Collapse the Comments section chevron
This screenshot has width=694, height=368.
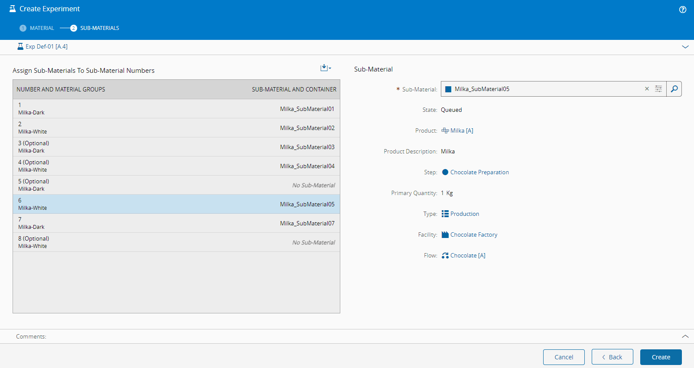coord(685,336)
